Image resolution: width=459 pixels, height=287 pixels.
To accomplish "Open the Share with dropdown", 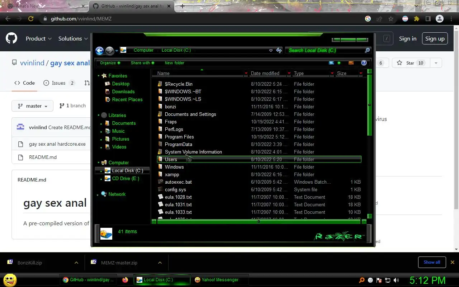I will point(142,63).
